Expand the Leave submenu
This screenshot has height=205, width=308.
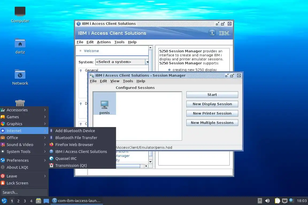click(x=24, y=176)
